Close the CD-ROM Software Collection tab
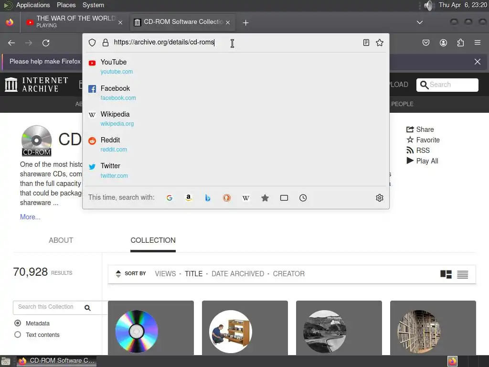 (x=228, y=22)
